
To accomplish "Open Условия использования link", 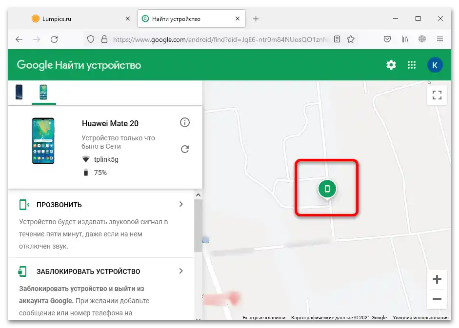I will [420, 317].
